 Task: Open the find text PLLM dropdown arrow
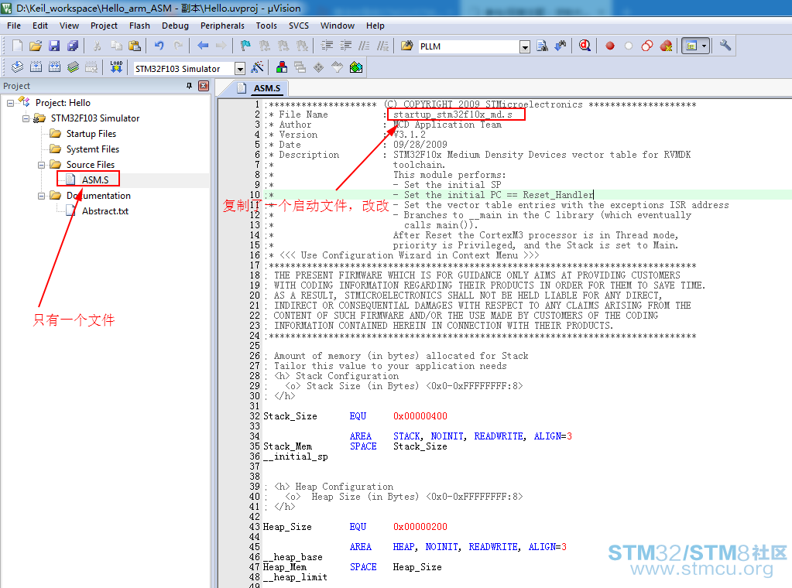point(526,47)
